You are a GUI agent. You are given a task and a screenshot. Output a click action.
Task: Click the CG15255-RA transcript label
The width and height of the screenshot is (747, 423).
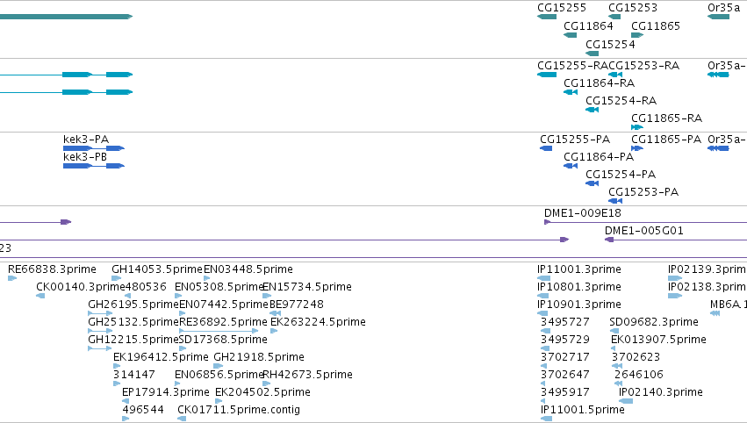tap(572, 65)
